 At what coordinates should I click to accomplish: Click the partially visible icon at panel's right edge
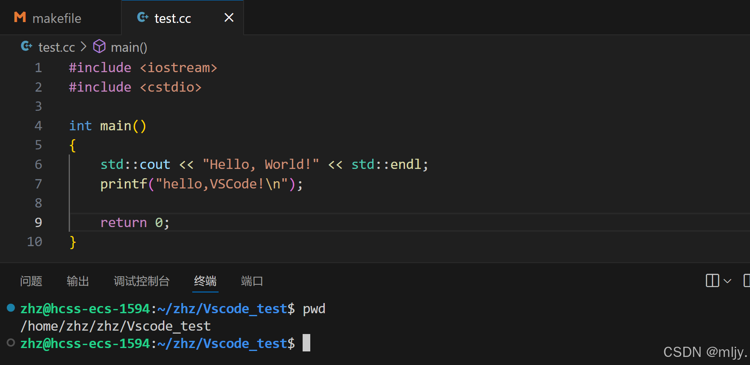point(746,281)
